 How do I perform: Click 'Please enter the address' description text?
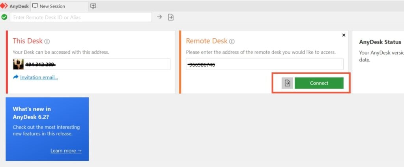point(261,52)
